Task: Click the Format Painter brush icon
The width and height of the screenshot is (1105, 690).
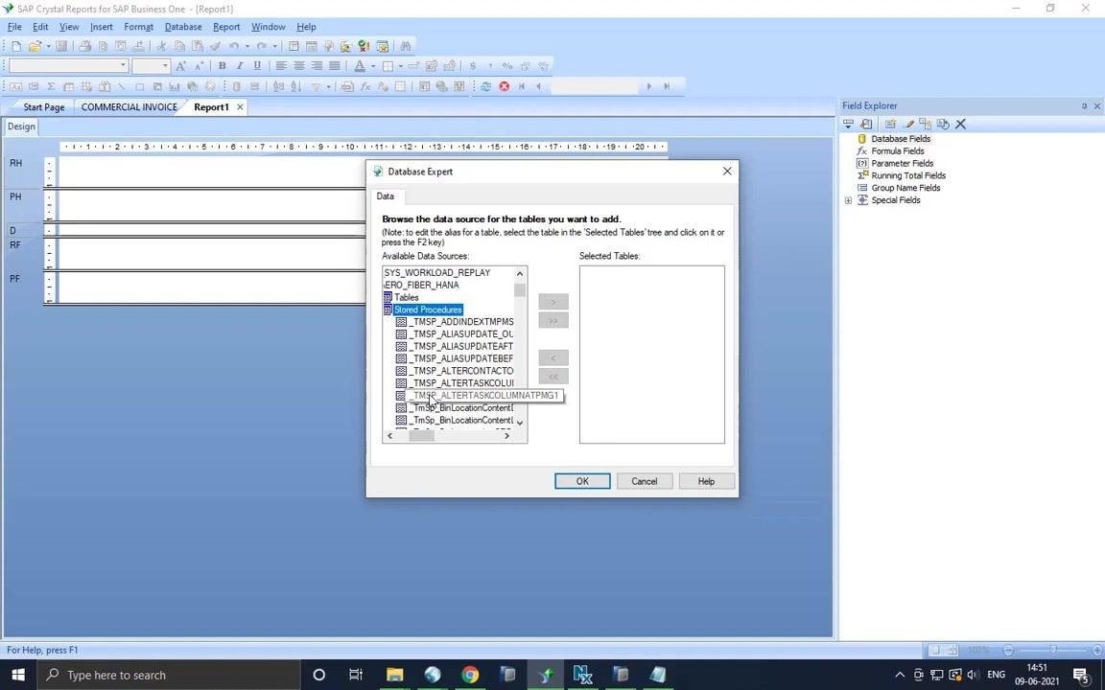Action: 215,46
